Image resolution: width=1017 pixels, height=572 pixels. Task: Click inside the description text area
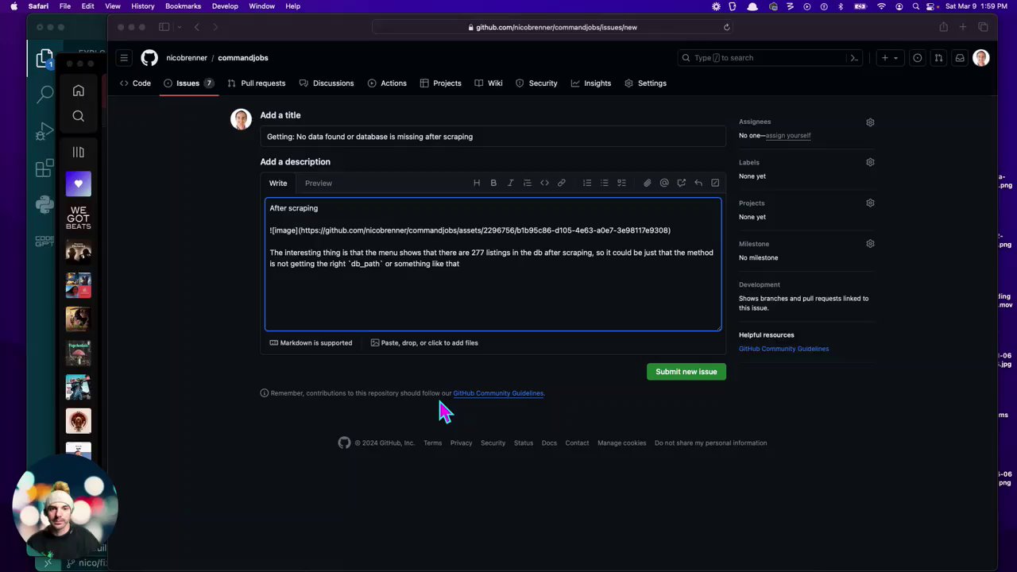click(x=493, y=264)
